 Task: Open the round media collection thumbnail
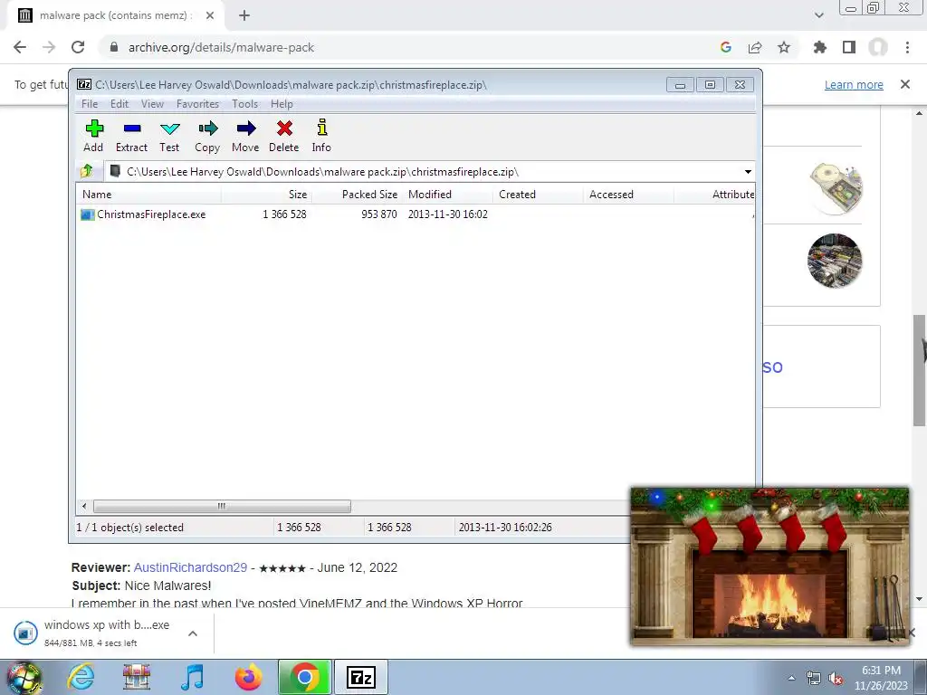pyautogui.click(x=835, y=261)
